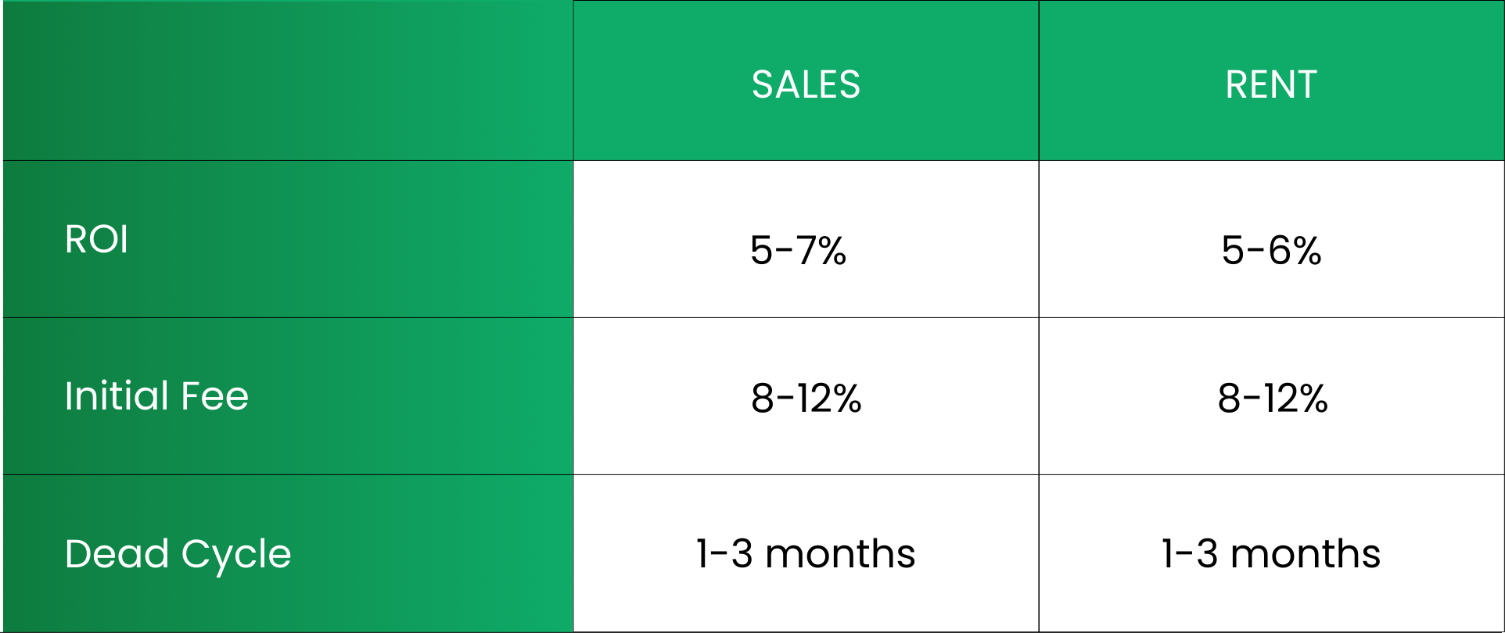Viewport: 1505px width, 633px height.
Task: Click the SALES column header
Action: (x=806, y=84)
